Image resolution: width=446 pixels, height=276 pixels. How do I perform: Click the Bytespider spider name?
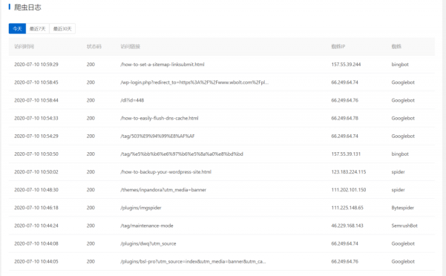point(402,208)
